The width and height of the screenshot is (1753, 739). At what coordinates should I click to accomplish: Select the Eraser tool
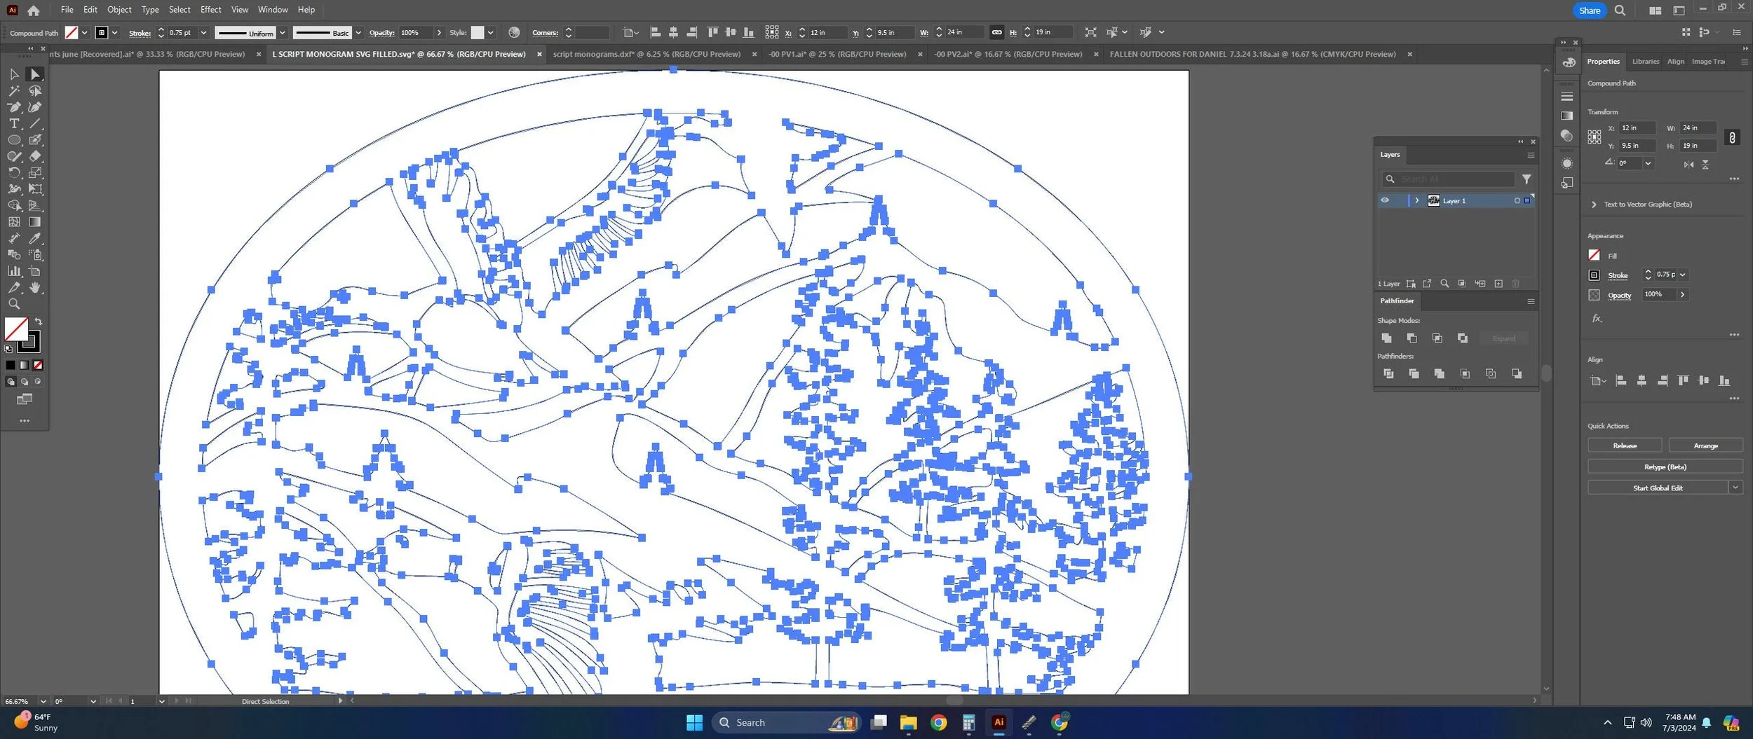pyautogui.click(x=35, y=156)
